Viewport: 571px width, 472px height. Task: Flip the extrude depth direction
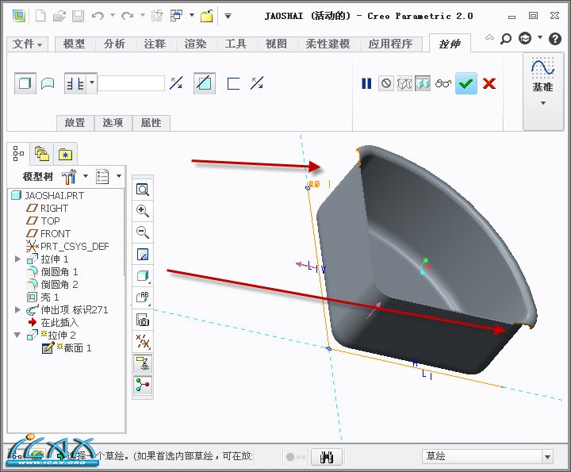[x=176, y=83]
